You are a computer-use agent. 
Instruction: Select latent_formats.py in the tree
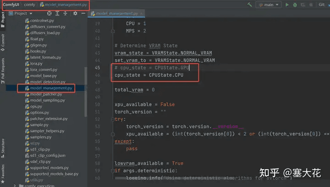(45, 57)
